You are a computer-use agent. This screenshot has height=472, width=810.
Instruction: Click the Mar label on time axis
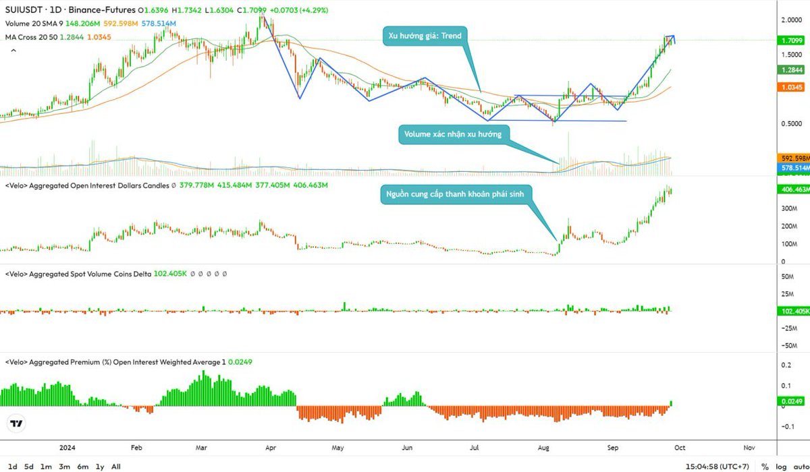coord(201,447)
